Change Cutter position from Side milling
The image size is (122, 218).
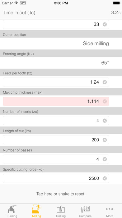61,44
